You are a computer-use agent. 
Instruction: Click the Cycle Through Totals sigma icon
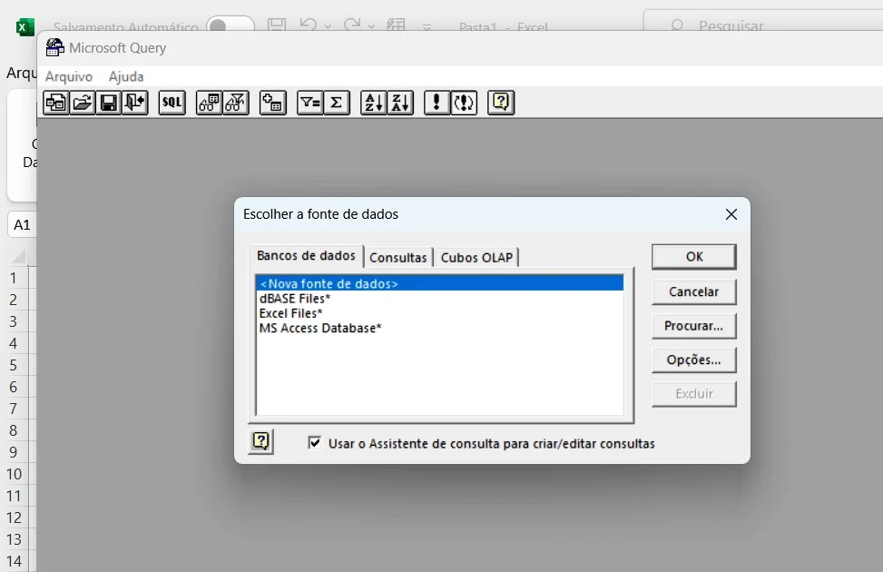click(336, 103)
